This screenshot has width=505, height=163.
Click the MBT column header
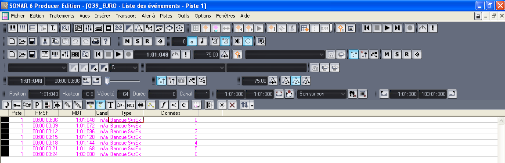pos(77,113)
